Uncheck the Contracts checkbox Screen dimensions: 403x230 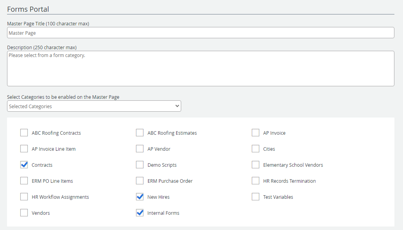pos(24,165)
